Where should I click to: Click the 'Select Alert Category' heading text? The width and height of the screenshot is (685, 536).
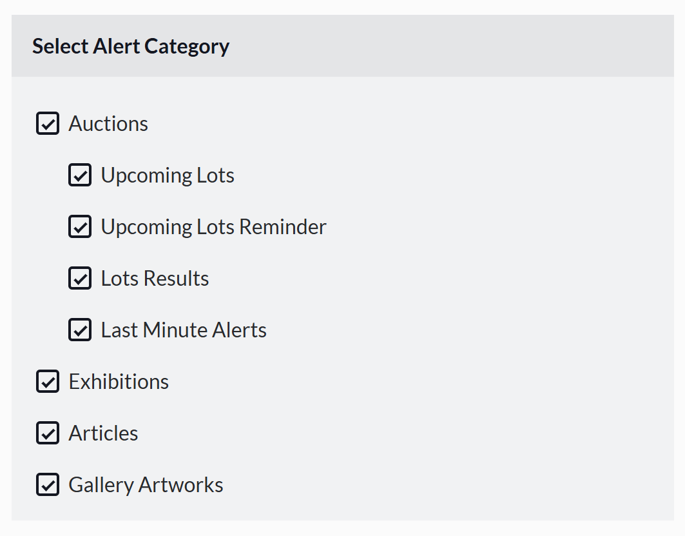(131, 46)
